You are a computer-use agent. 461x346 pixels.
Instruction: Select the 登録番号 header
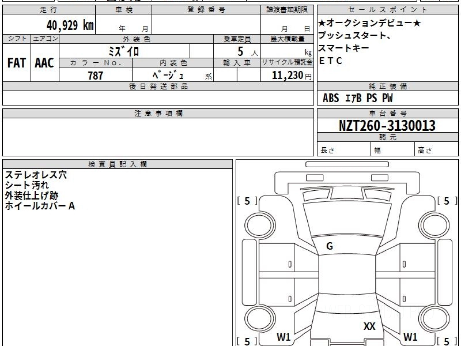206,10
